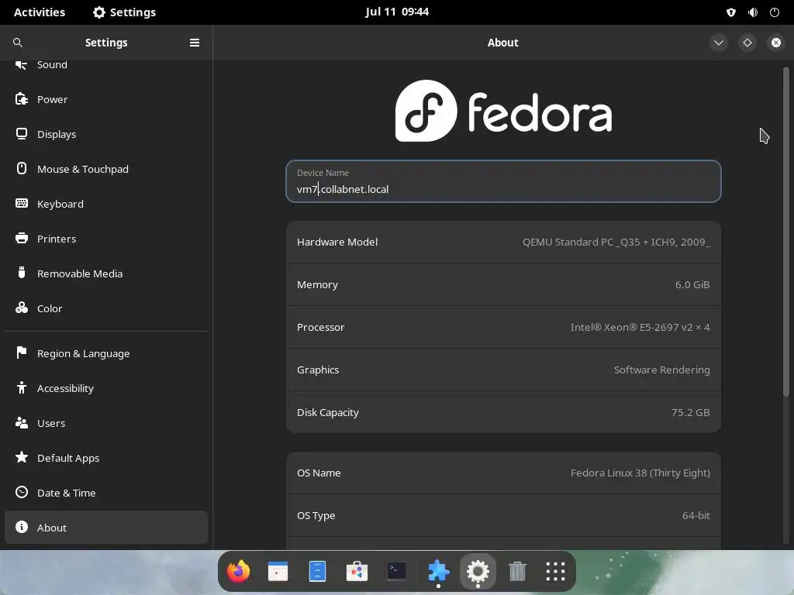Screen dimensions: 794x595
Task: Open the Files app in dock
Action: coord(317,571)
